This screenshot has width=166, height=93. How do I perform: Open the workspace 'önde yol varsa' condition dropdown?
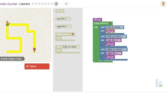(114, 27)
